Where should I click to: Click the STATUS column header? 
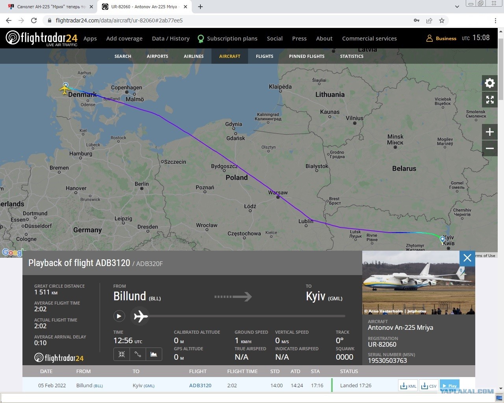click(349, 372)
